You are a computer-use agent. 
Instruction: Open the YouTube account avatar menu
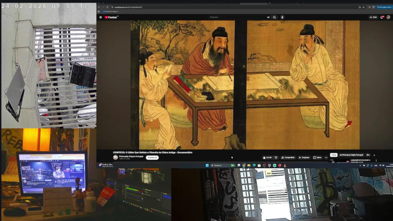pyautogui.click(x=388, y=17)
